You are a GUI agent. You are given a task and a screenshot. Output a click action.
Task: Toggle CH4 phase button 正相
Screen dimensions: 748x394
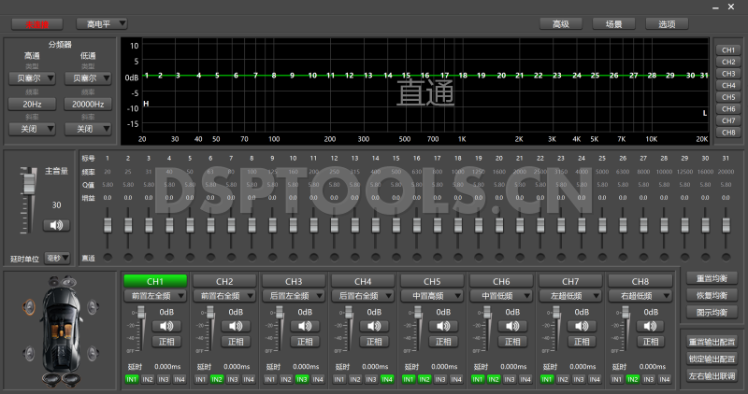[376, 342]
